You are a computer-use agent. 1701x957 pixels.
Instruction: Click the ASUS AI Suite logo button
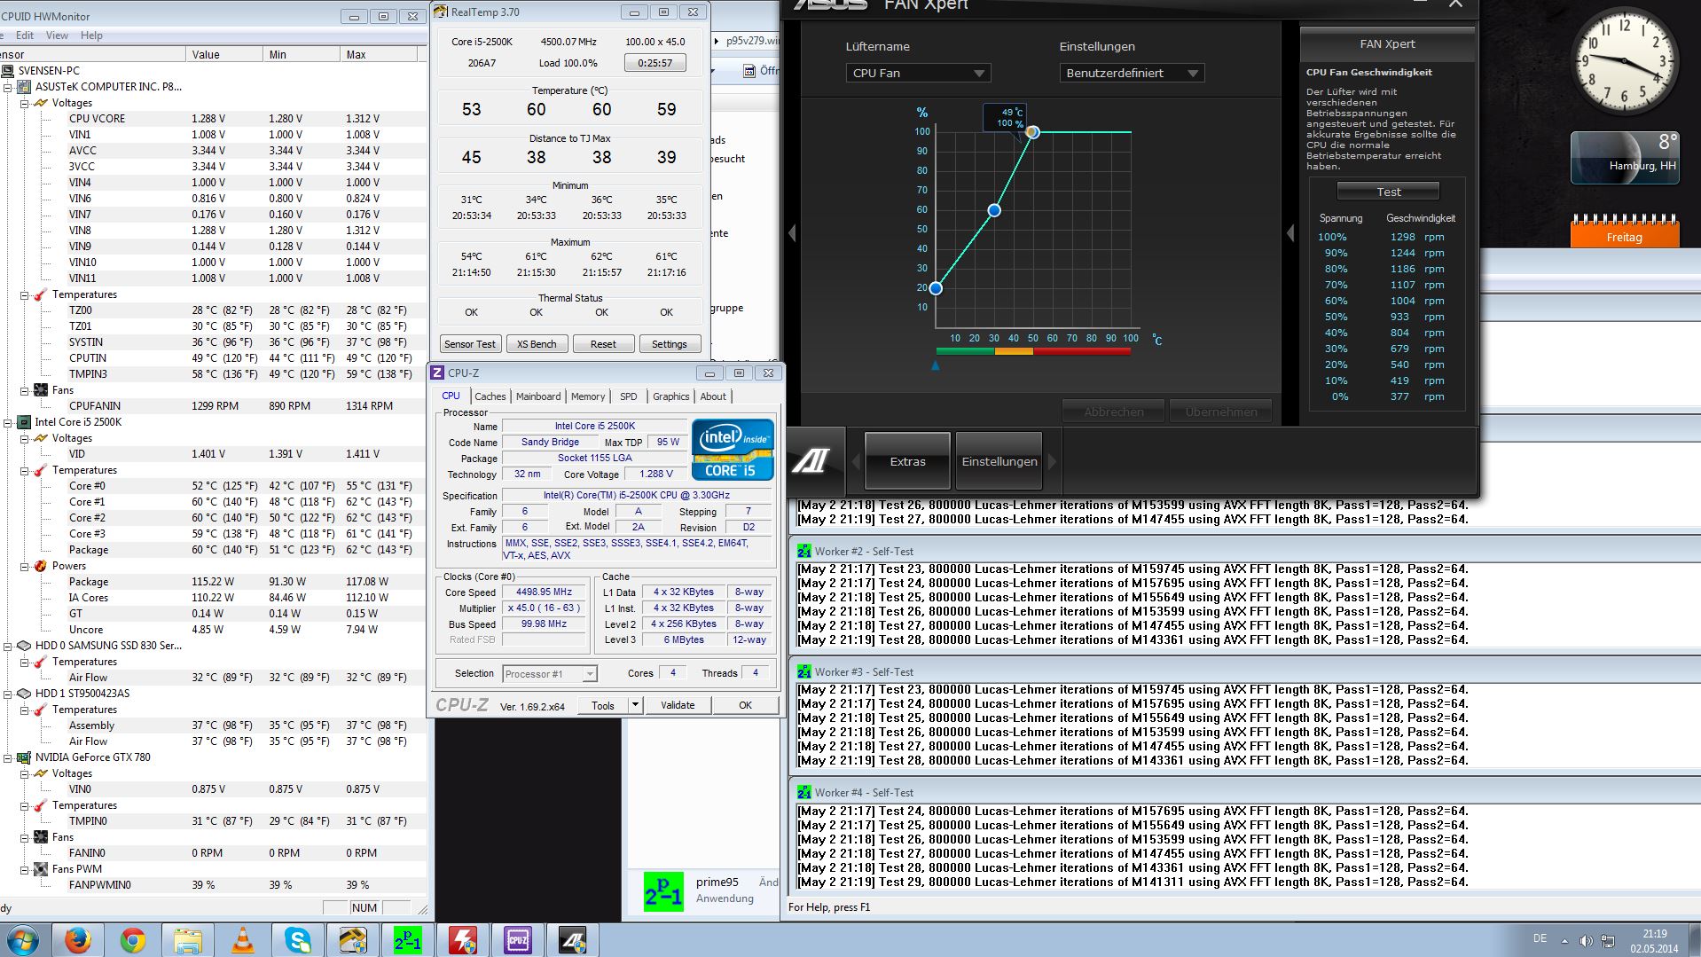coord(811,461)
